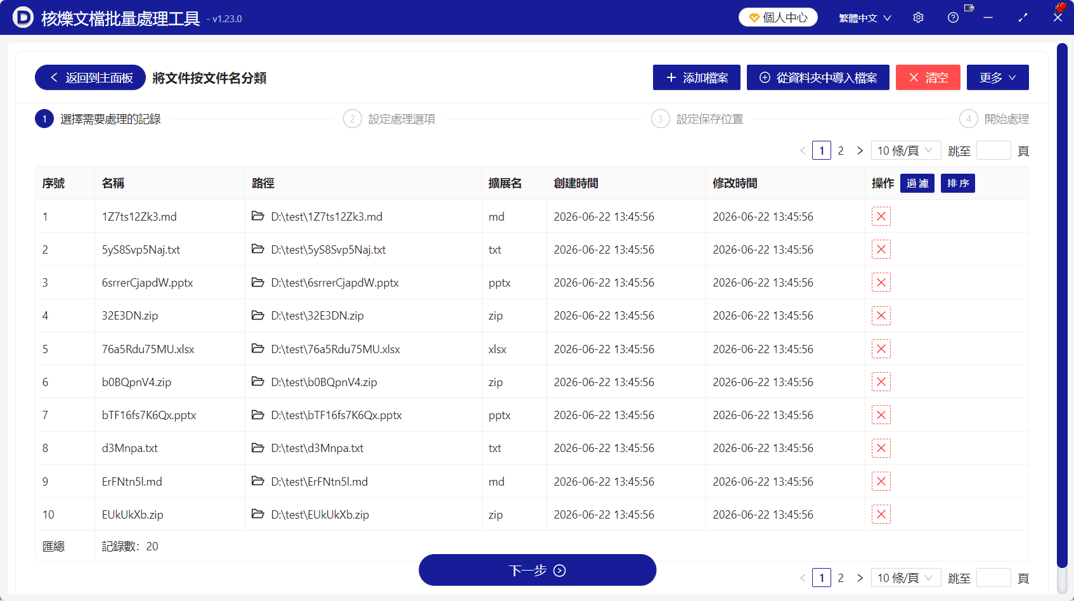
Task: Click the 排序 sort button
Action: point(958,183)
